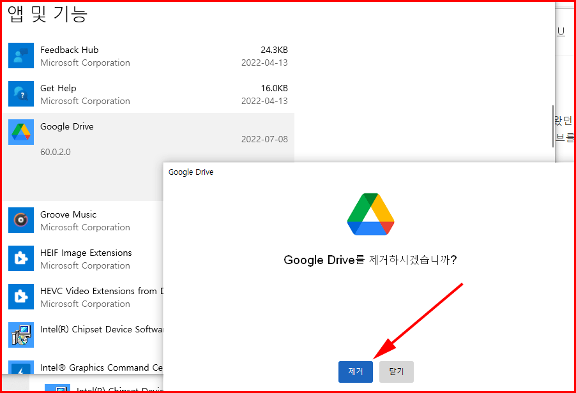Click Microsoft Corporation under Feedback Hub
576x393 pixels.
pyautogui.click(x=85, y=63)
